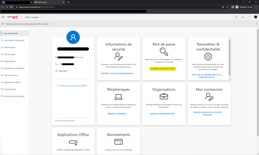Expand Pourquoi ne puis-je pas modifier
259x155 pixels.
coord(72,86)
